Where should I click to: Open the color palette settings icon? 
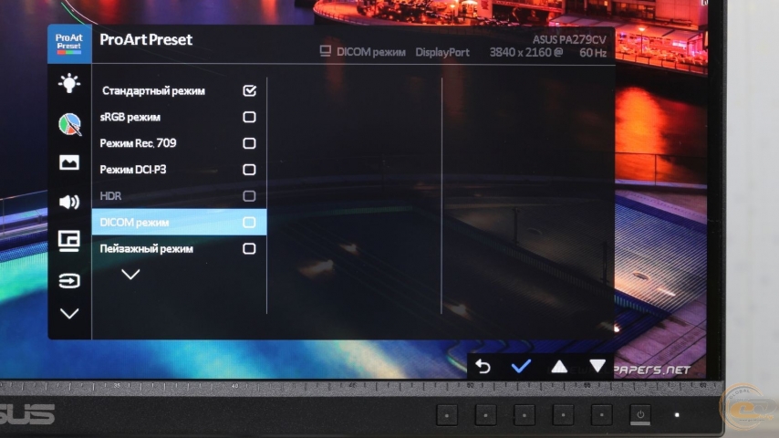click(x=69, y=124)
